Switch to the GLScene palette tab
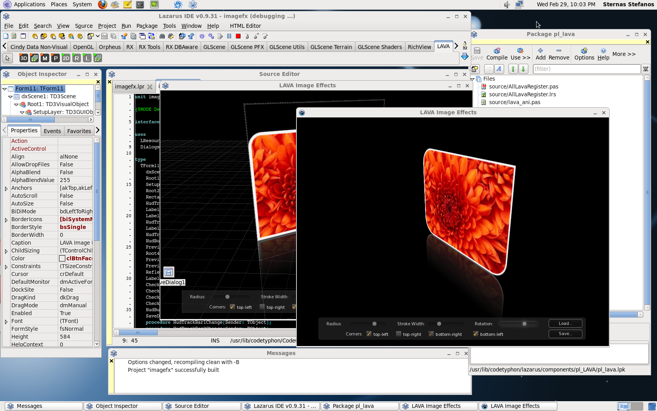 point(214,47)
